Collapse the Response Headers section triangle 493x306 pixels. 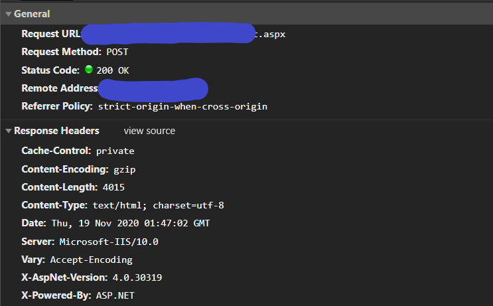[9, 131]
